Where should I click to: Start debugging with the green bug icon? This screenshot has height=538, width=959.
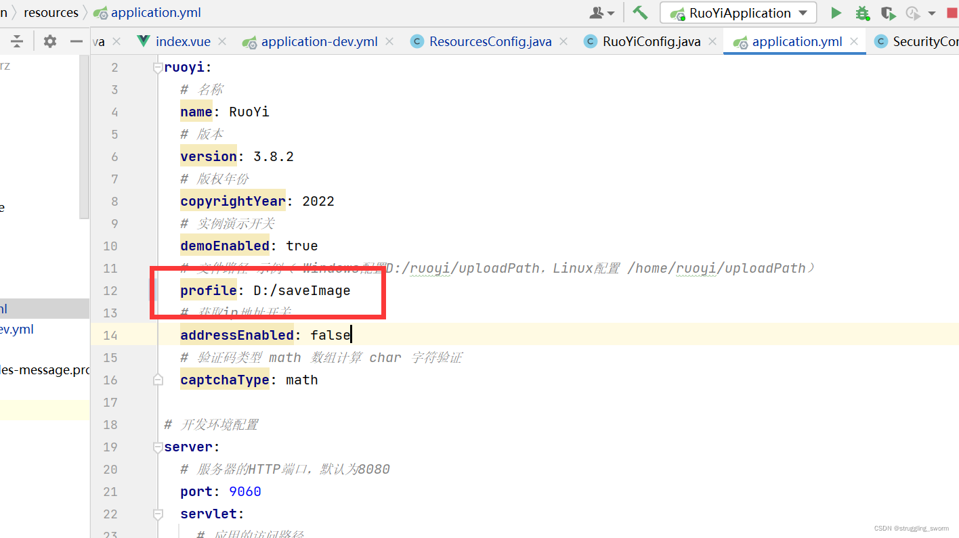(862, 13)
